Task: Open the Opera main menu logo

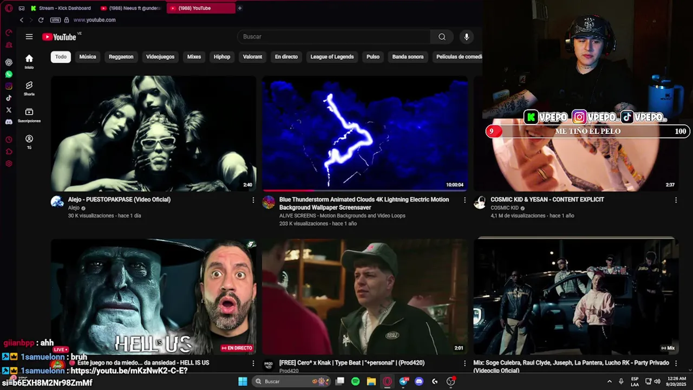Action: click(9, 8)
